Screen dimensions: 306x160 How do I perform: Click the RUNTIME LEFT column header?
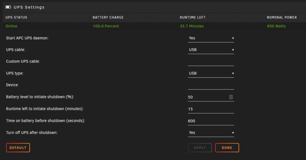[x=192, y=17]
